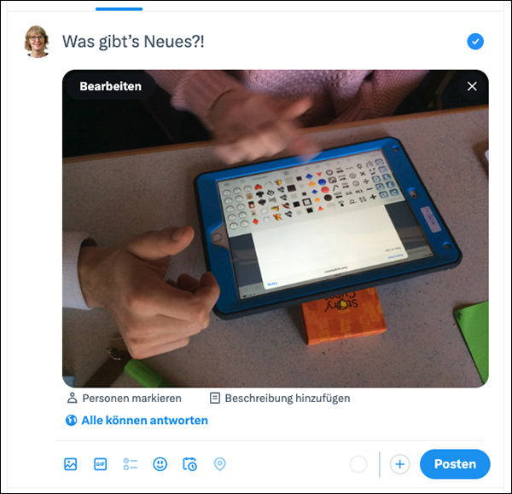The height and width of the screenshot is (494, 512).
Task: Open the emoji picker
Action: tap(160, 464)
